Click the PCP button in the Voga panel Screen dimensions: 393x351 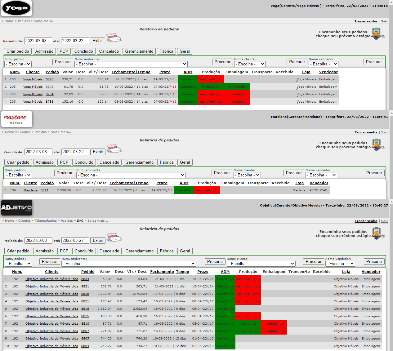pyautogui.click(x=64, y=51)
